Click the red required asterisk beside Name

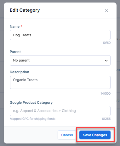[21, 26]
